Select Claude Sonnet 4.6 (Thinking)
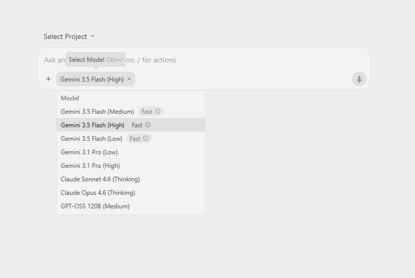This screenshot has width=415, height=278. coord(131,179)
